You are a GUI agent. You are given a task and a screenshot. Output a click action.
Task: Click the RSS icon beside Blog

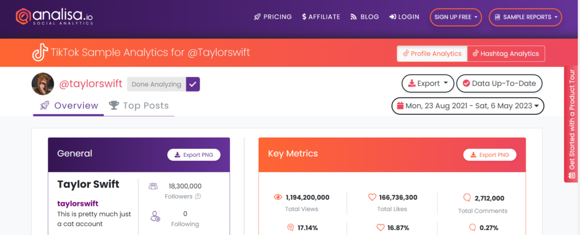pyautogui.click(x=353, y=17)
